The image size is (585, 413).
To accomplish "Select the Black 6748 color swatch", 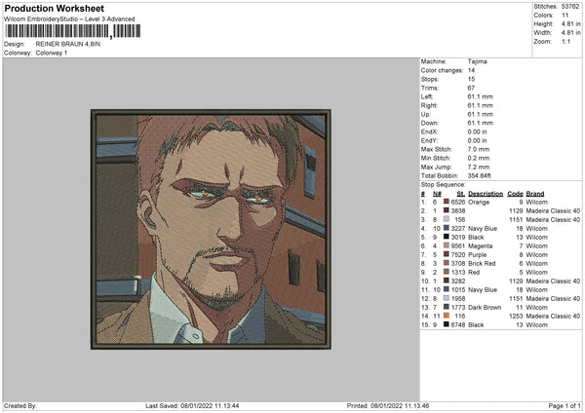I will 446,324.
